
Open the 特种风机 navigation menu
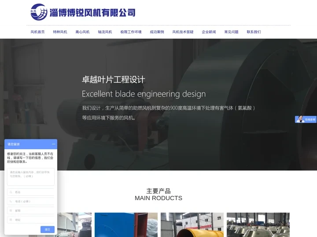(60, 32)
